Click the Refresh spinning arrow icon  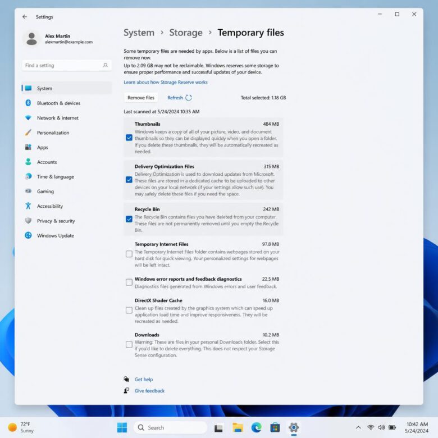click(189, 98)
